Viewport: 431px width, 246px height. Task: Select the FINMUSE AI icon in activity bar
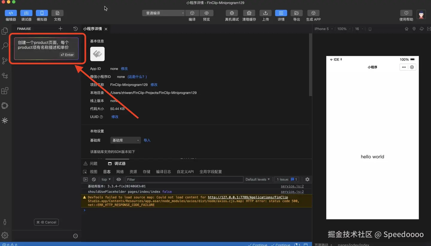click(5, 120)
